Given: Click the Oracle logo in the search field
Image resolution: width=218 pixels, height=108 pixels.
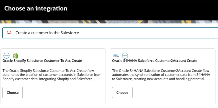Looking at the screenshot, I should 9,32.
